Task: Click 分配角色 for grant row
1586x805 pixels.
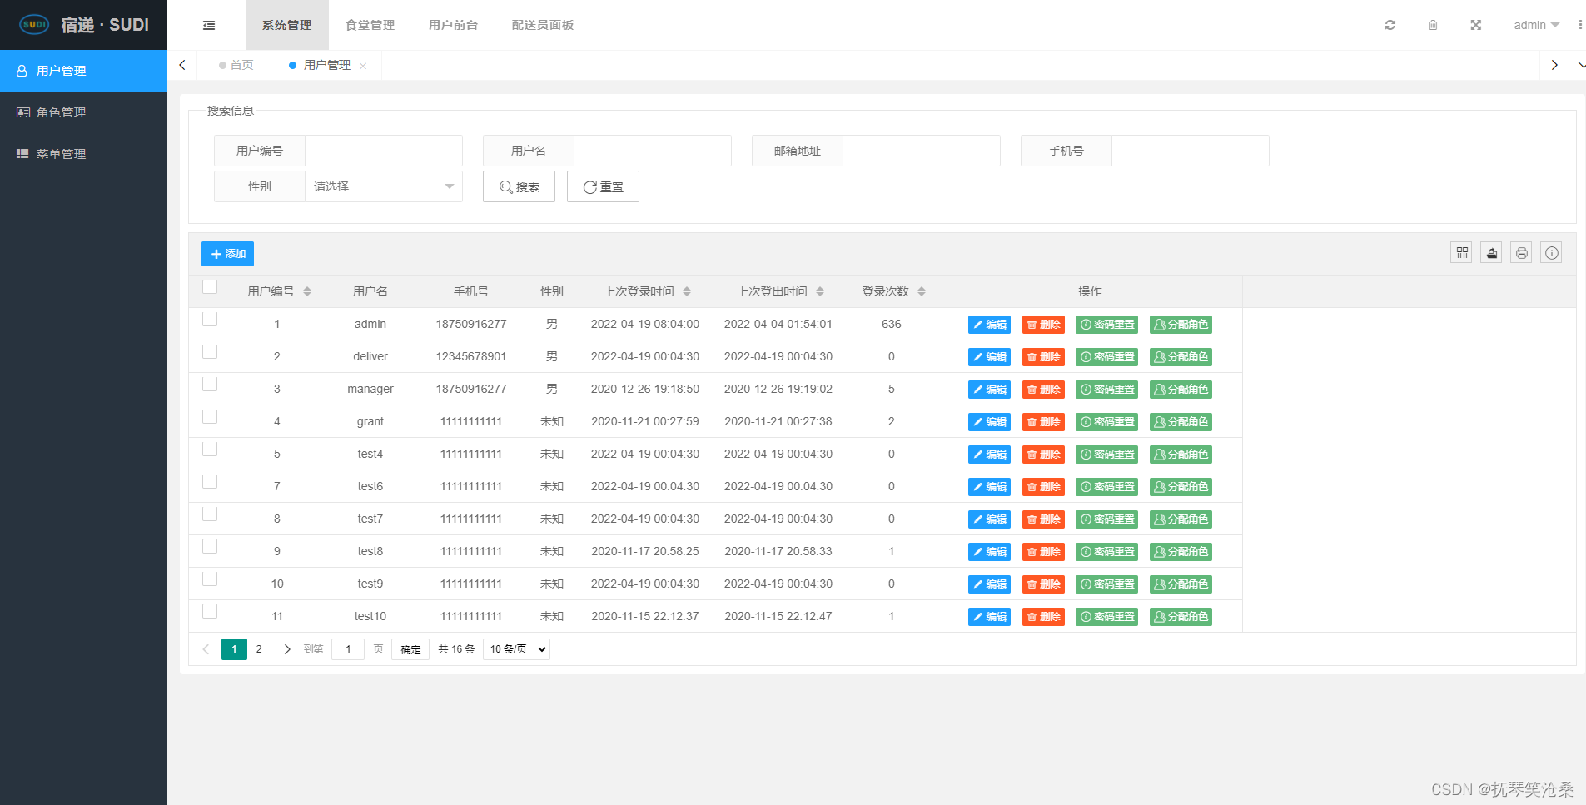Action: (1181, 422)
